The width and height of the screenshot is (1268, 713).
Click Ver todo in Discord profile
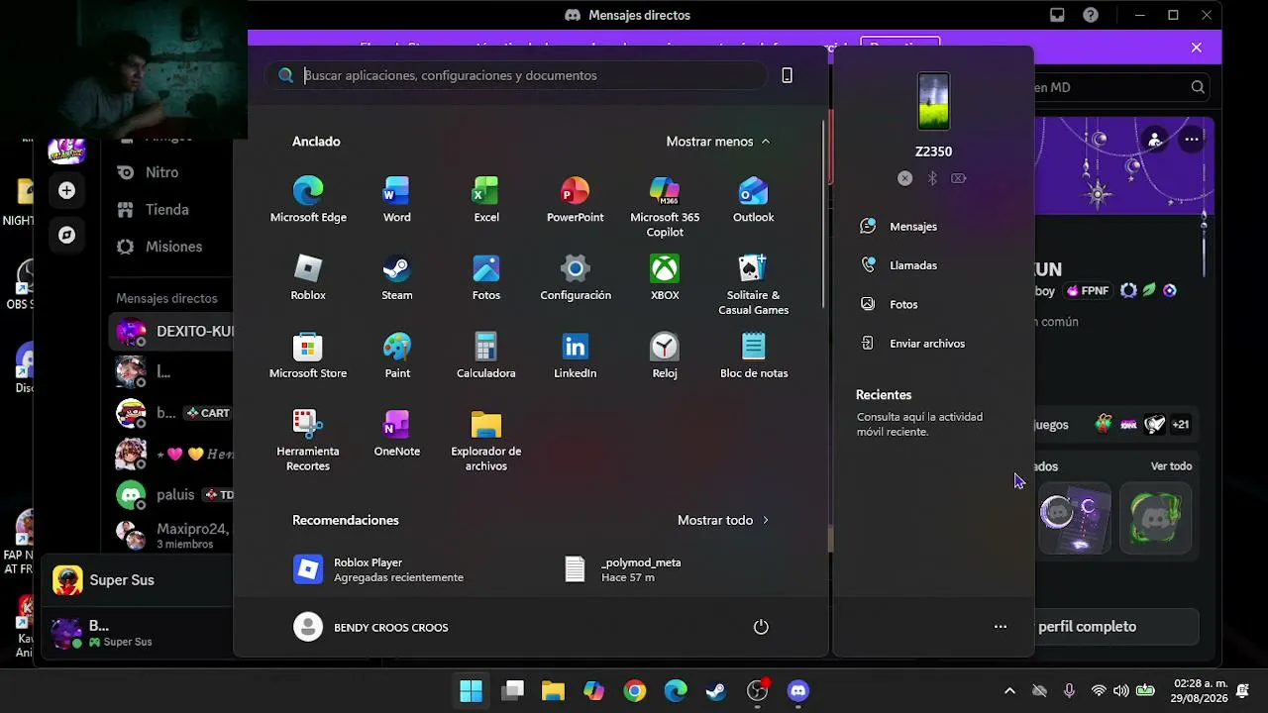click(x=1171, y=466)
